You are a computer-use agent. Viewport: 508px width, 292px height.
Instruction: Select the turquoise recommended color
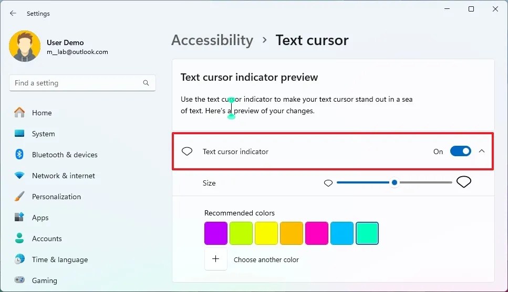coord(367,233)
